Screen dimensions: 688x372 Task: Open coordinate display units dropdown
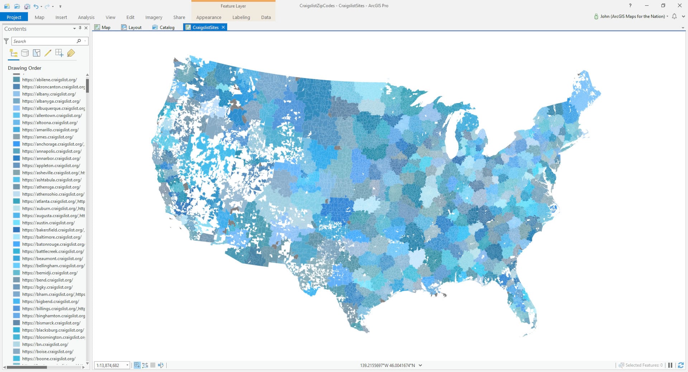pos(420,365)
